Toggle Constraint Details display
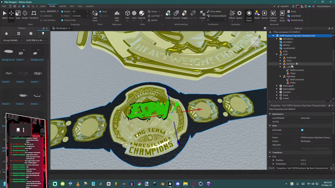This screenshot has height=188, width=335. [x=216, y=16]
